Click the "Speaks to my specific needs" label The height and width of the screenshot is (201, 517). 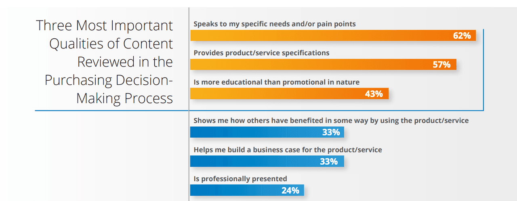point(275,24)
